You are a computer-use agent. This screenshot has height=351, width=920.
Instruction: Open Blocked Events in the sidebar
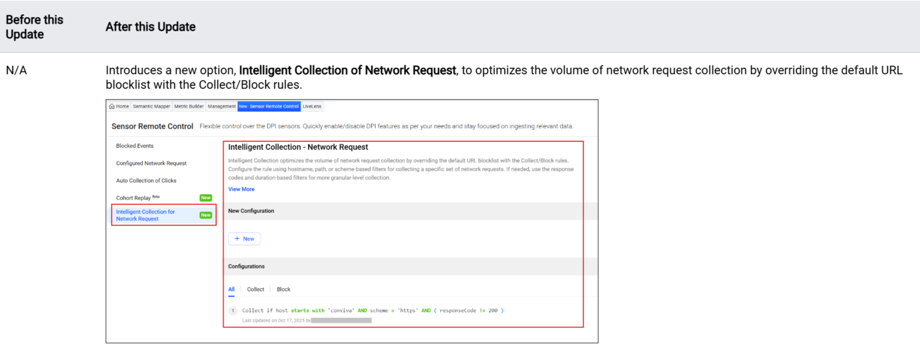coord(134,146)
